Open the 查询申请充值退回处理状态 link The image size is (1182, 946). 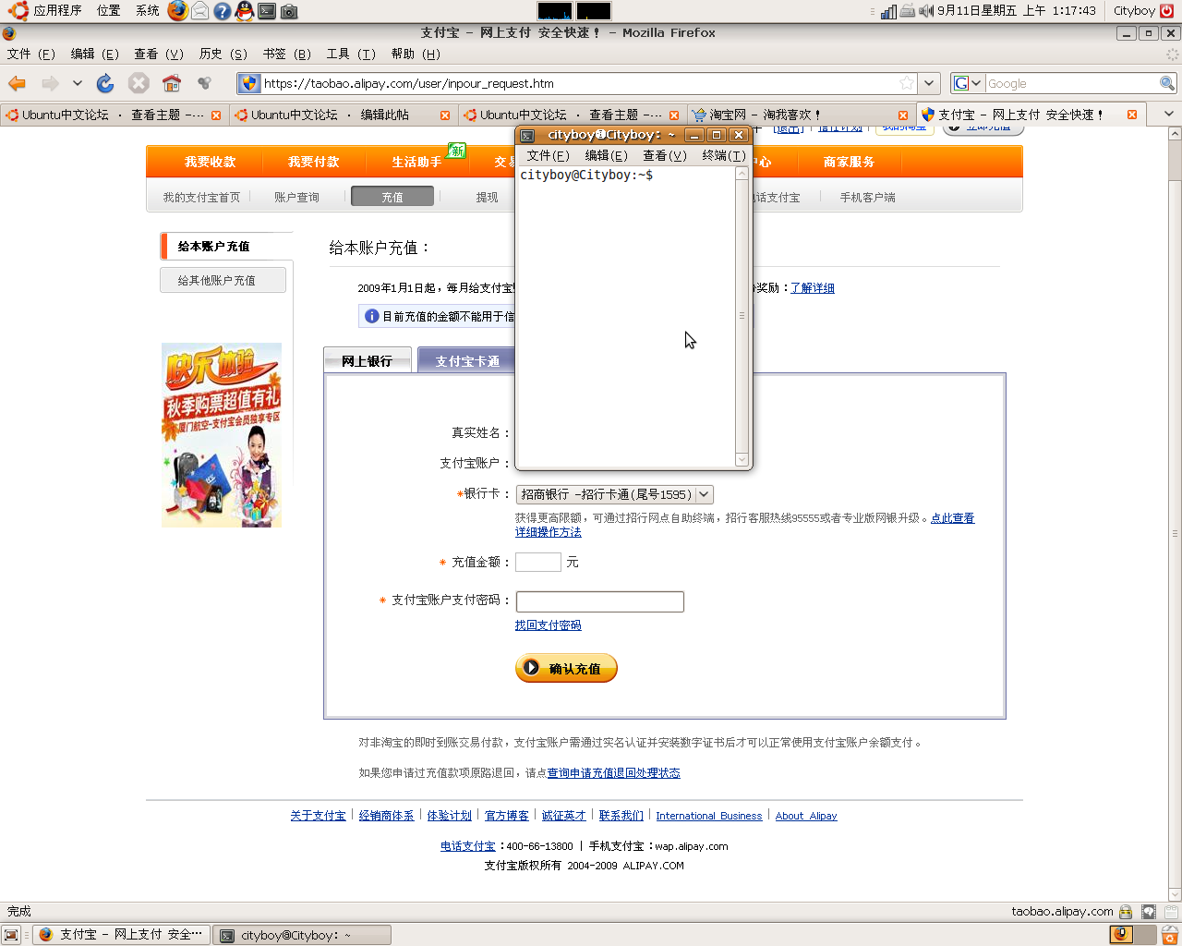613,773
